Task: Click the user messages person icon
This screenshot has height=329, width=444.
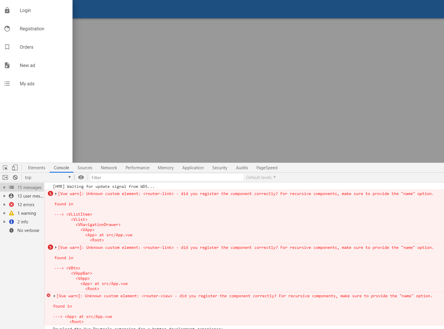Action: click(11, 196)
